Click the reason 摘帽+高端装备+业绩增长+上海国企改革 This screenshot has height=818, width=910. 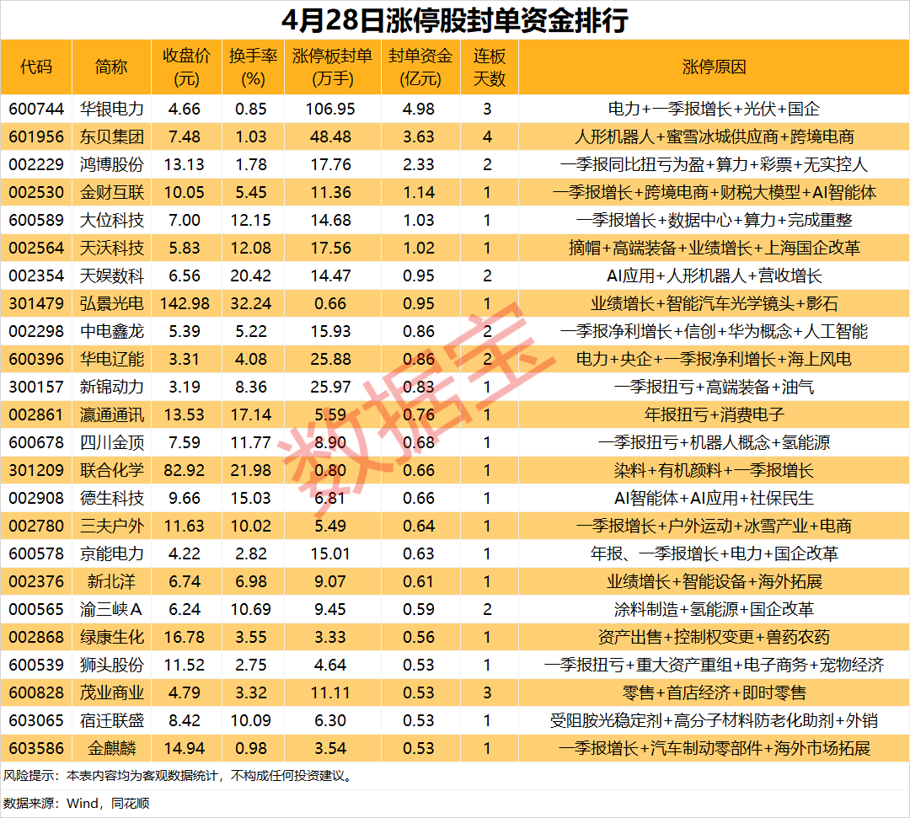(714, 248)
